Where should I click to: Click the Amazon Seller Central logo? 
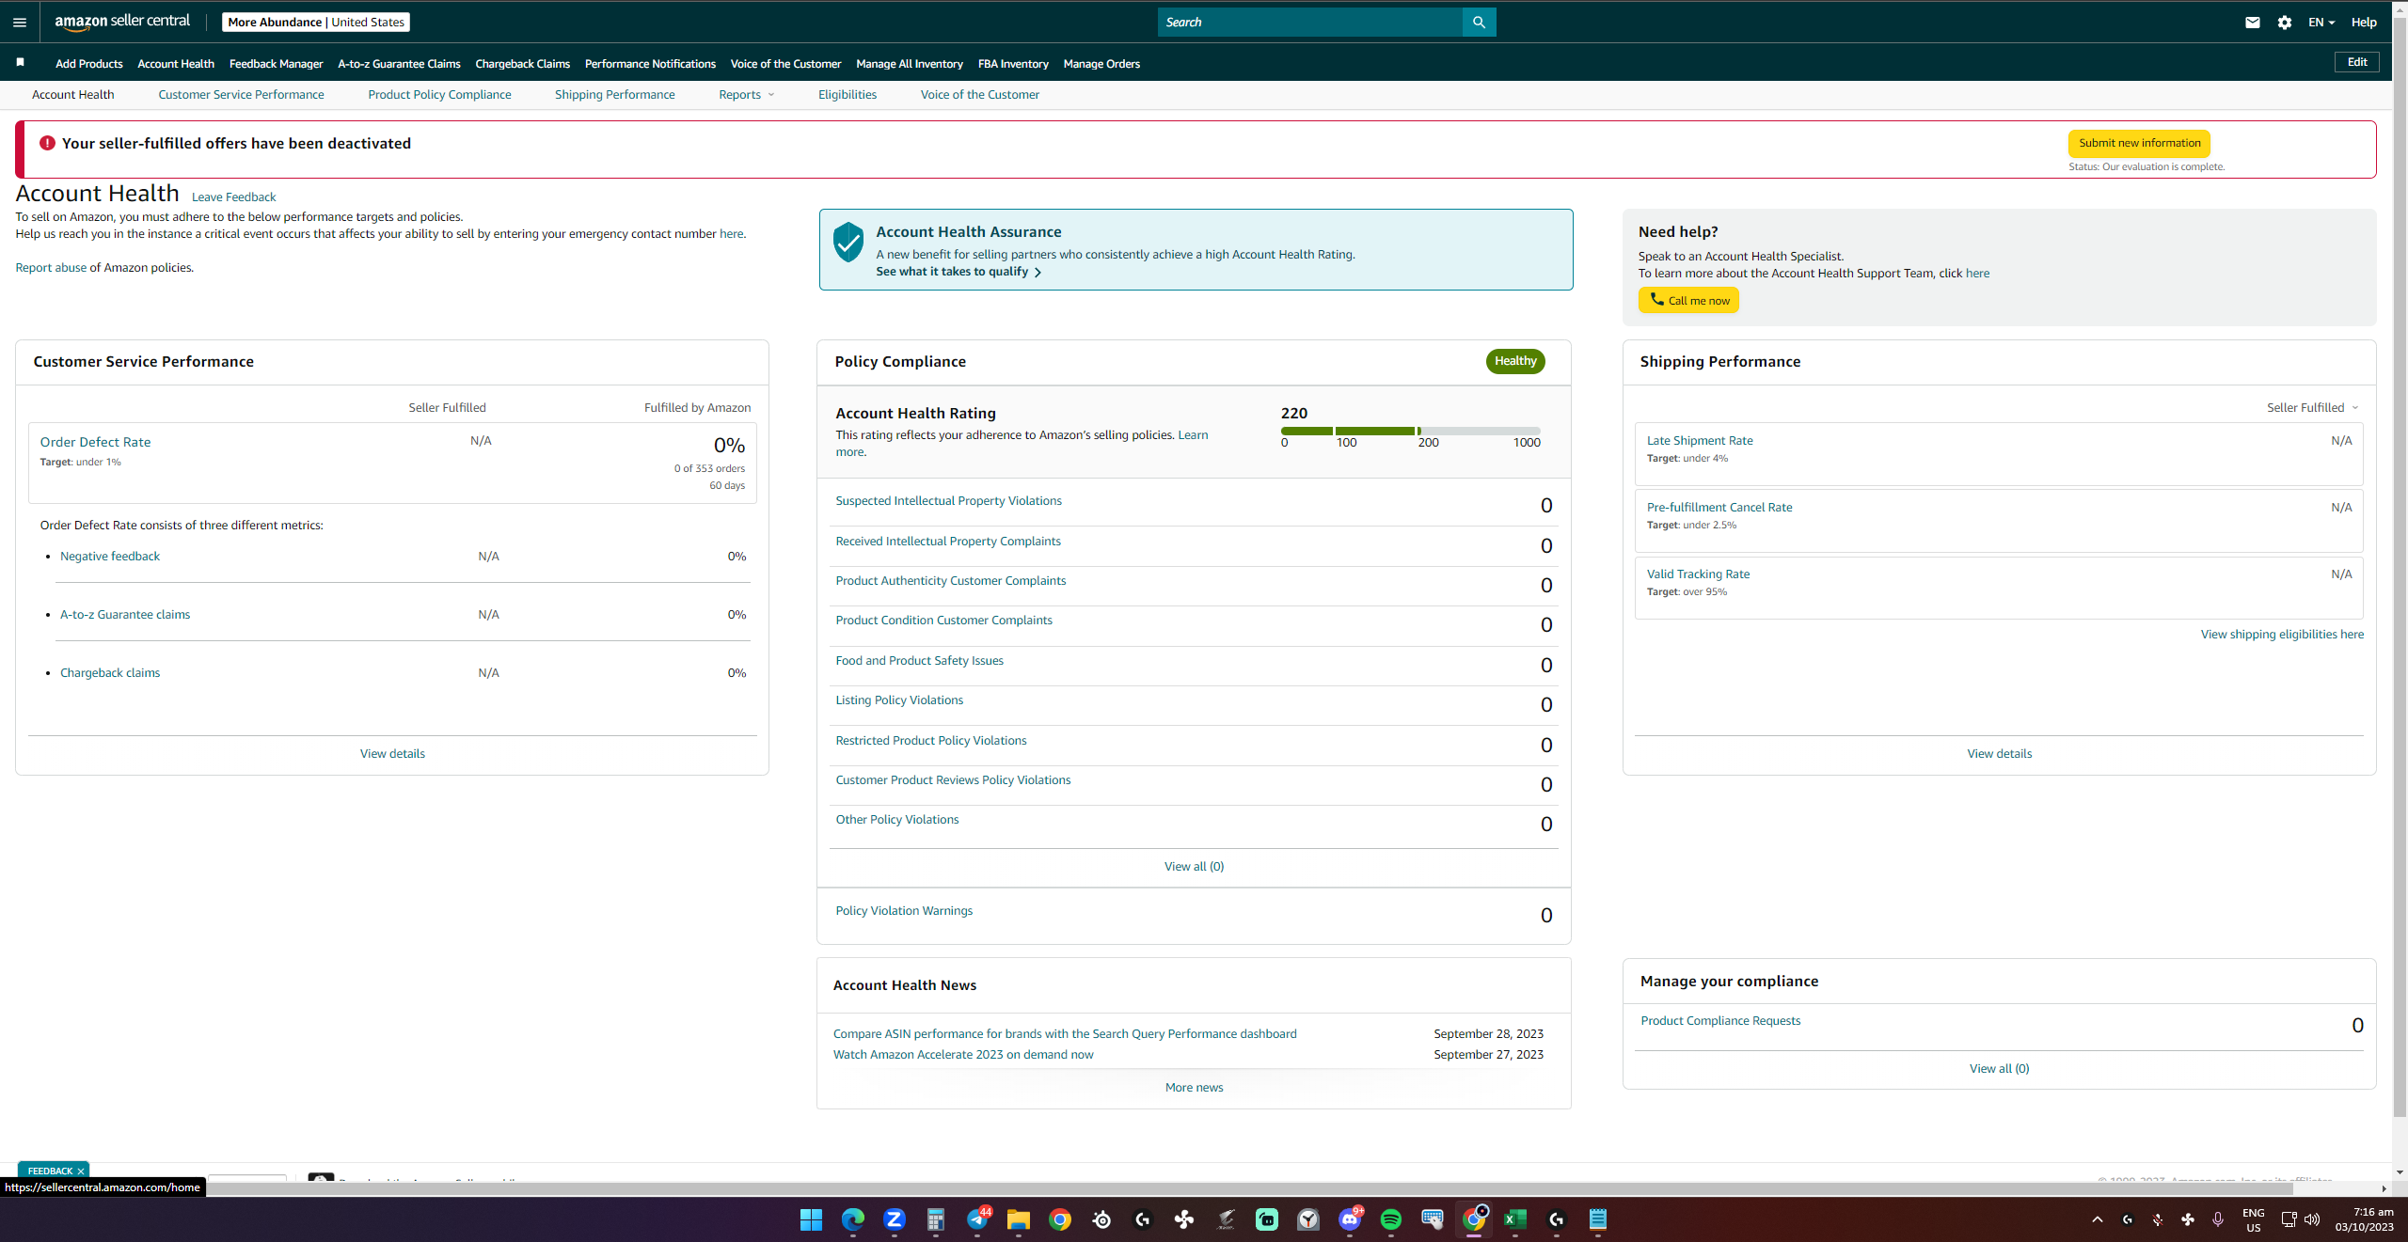[x=122, y=22]
